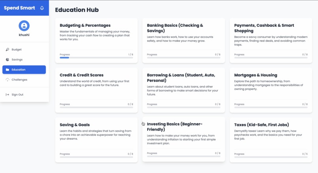Click Credit & Credit Scores progress bar
Screen dimensions: 318x173
pyautogui.click(x=96, y=107)
